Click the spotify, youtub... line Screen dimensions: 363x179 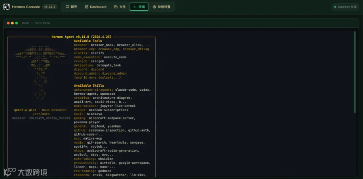(x=91, y=146)
